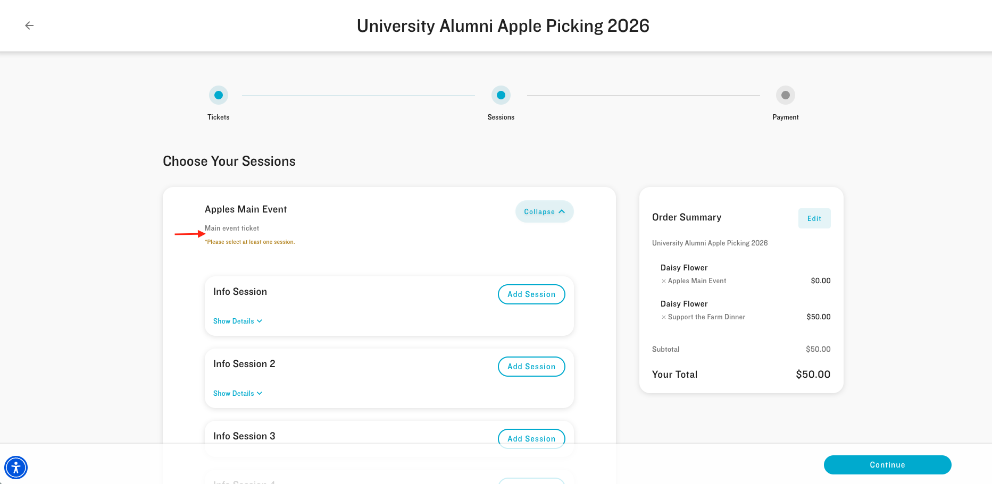Expand Show Details for Info Session 2
Screen dimensions: 992x484
tap(237, 393)
